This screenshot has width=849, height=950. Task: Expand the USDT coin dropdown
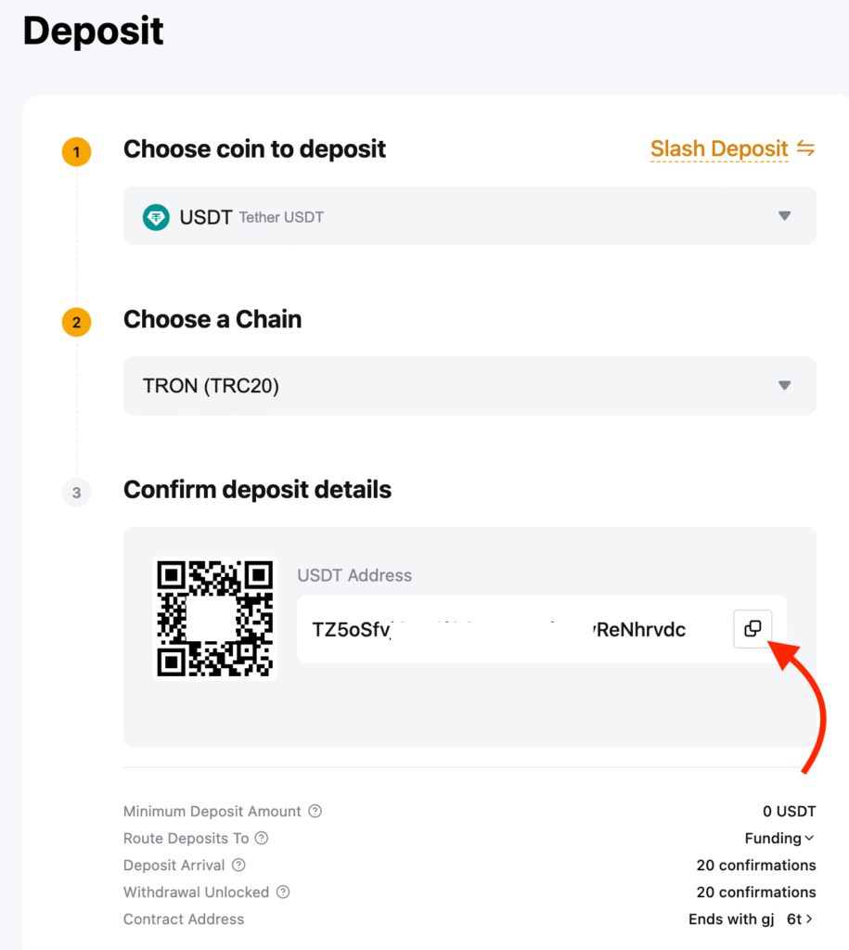pos(784,216)
